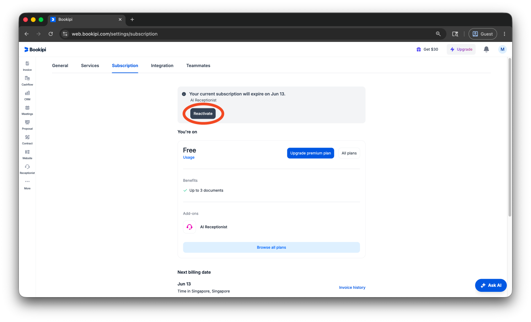Click the Get $30 gift offer
Viewport: 531px width, 322px height.
click(x=427, y=49)
